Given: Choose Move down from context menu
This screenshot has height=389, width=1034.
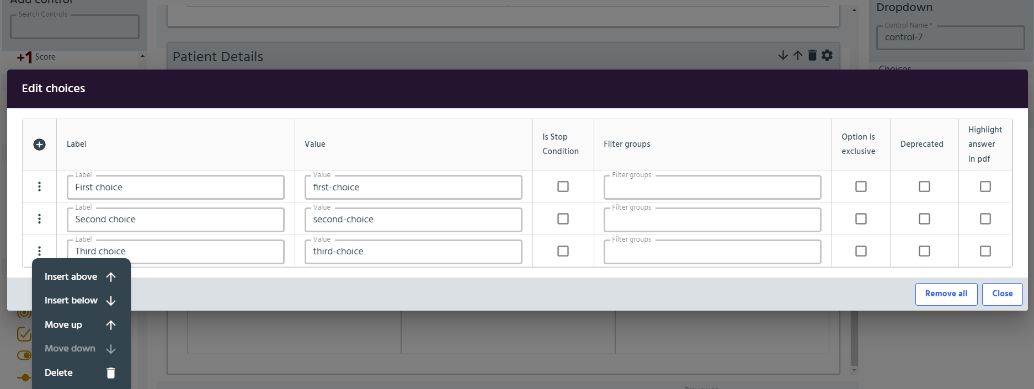Looking at the screenshot, I should (81, 349).
